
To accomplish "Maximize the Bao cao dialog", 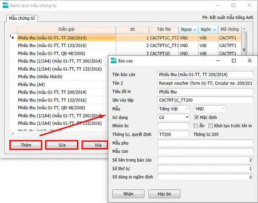I will [234, 60].
